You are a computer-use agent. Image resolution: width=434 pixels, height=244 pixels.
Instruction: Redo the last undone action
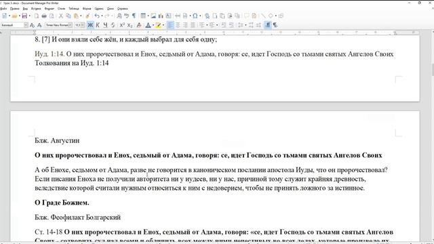pos(106,16)
